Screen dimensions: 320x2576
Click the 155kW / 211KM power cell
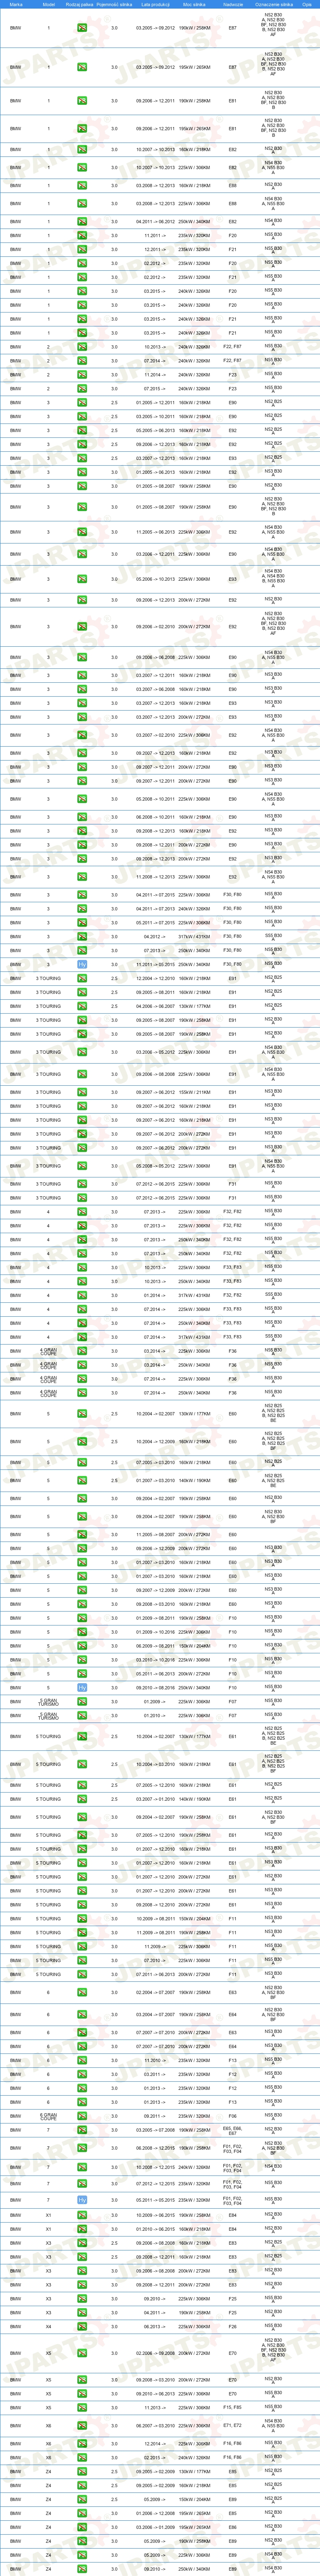tap(194, 1092)
